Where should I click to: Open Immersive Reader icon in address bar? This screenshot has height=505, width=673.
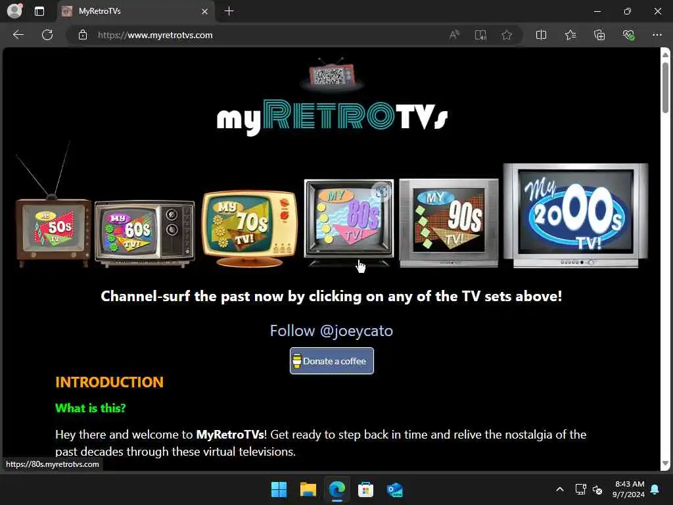[x=480, y=35]
